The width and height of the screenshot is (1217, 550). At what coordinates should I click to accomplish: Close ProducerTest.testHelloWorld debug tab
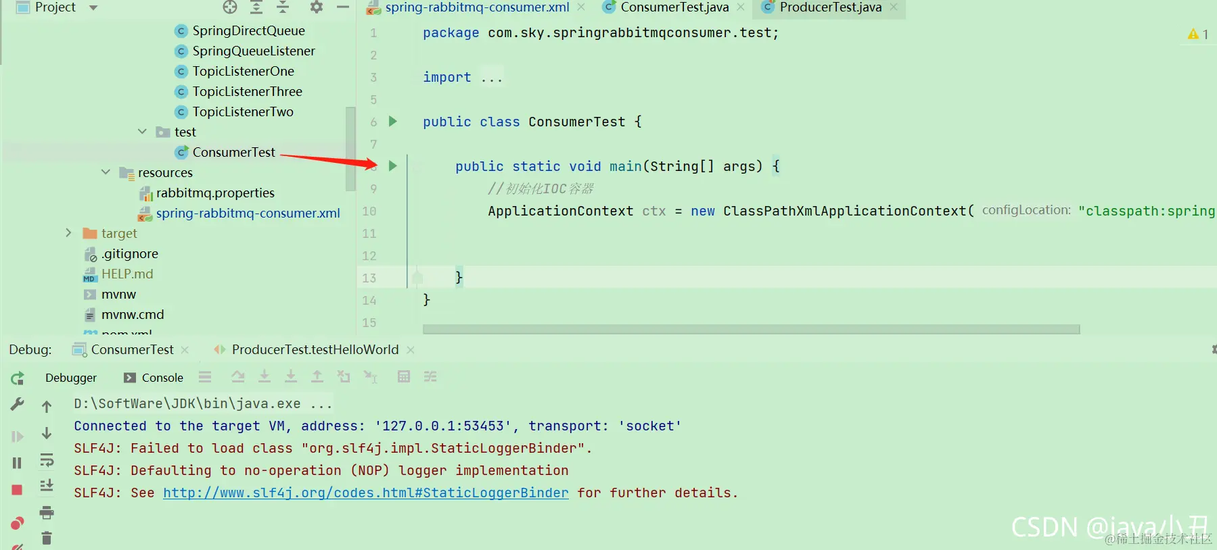(x=411, y=350)
